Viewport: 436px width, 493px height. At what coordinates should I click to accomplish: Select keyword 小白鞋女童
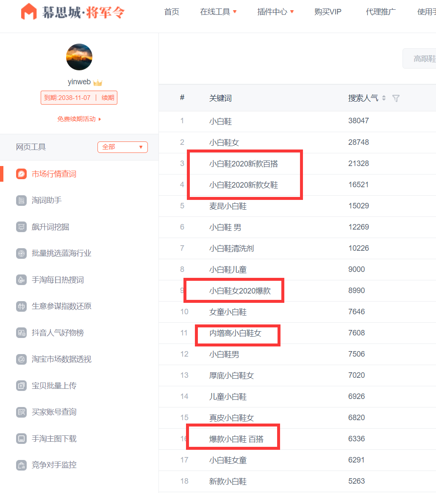228,460
